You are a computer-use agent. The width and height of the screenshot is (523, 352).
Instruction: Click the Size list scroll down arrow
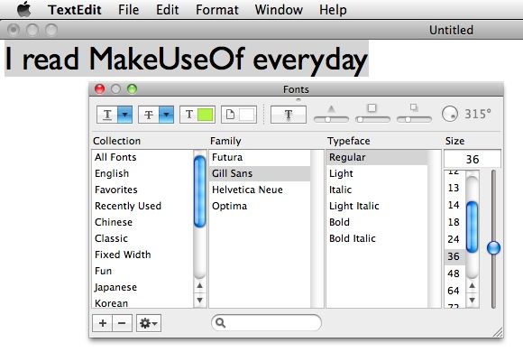472,300
